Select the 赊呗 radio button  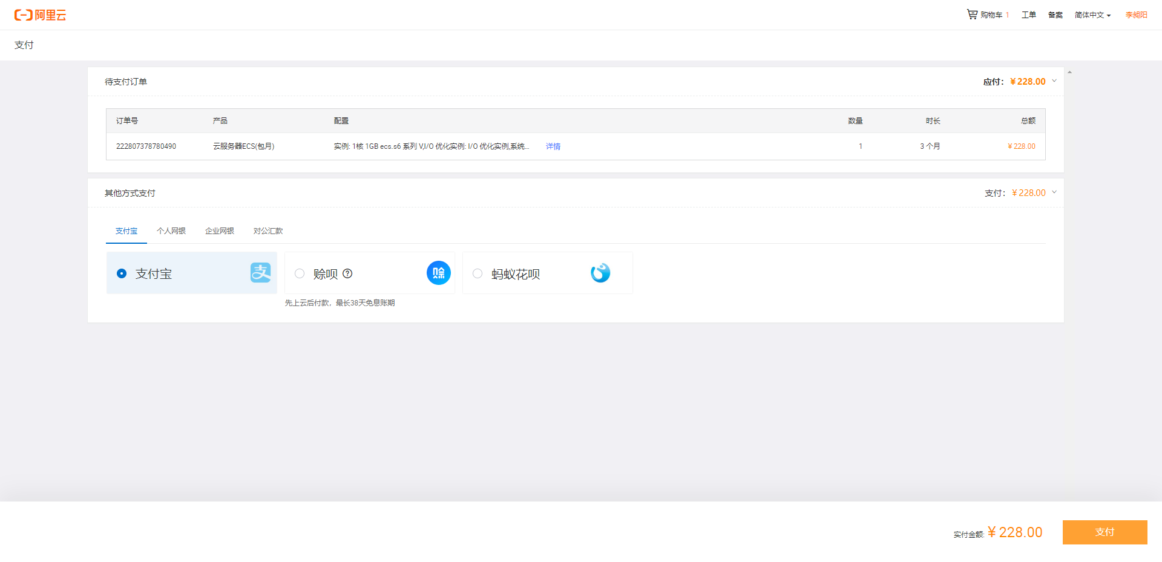coord(300,273)
